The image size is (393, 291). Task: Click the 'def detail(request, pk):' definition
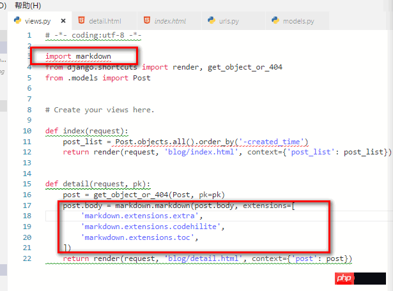tap(98, 184)
